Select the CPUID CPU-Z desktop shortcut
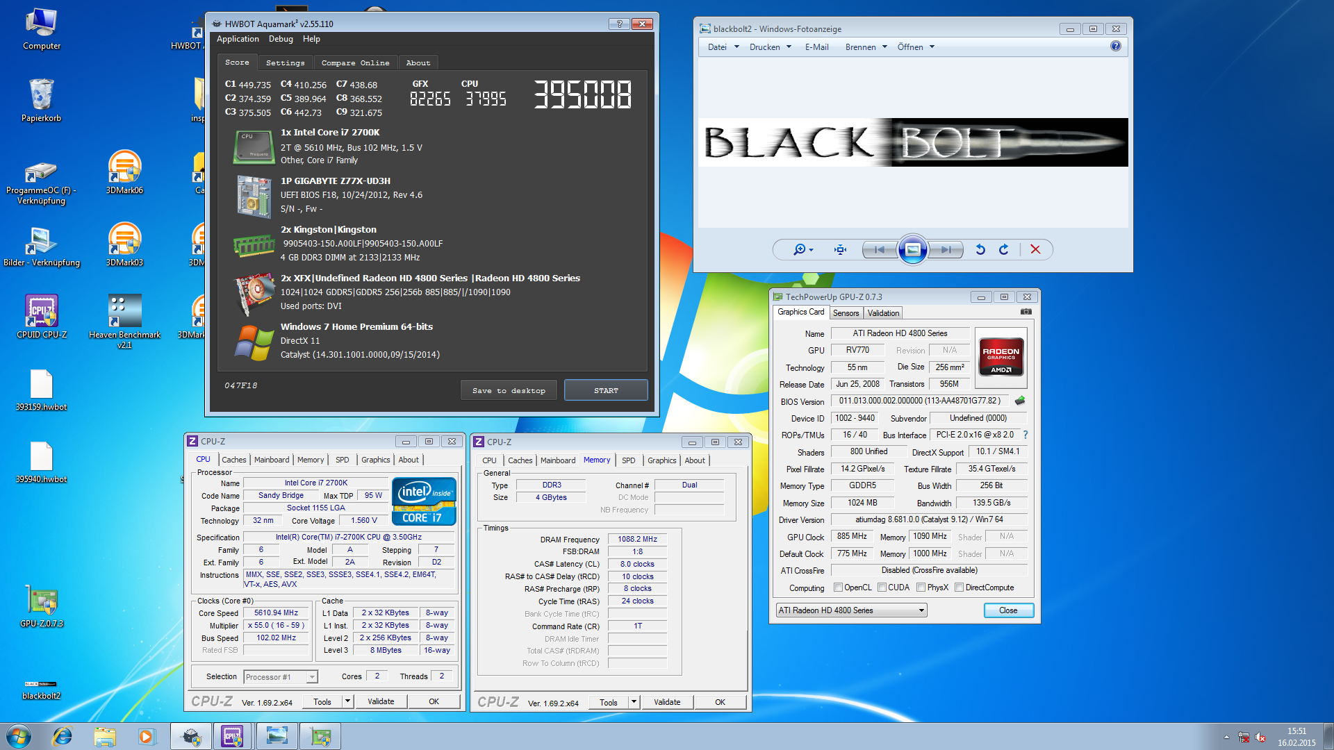The image size is (1334, 750). [x=42, y=317]
